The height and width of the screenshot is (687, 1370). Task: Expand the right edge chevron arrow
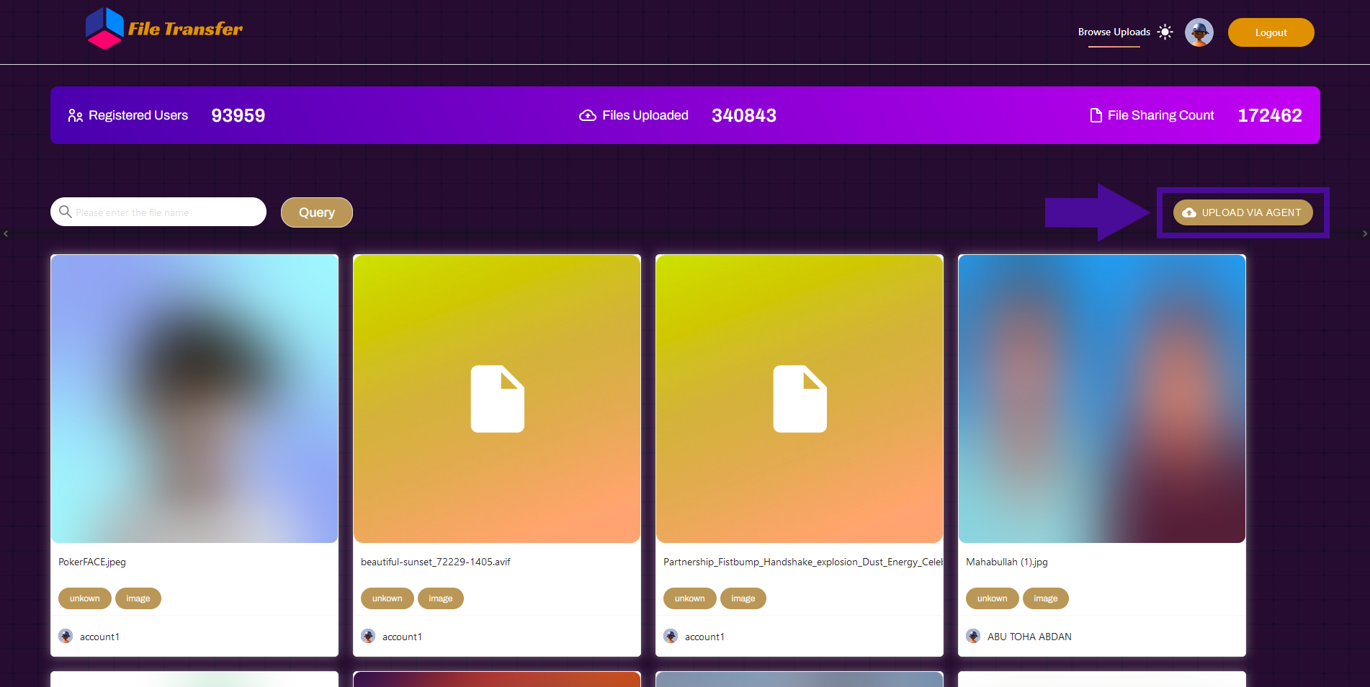point(1364,234)
